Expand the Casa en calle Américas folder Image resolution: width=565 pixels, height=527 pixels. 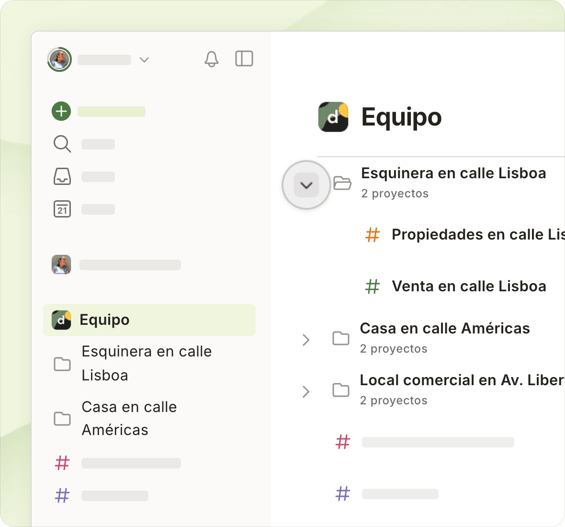pyautogui.click(x=306, y=340)
